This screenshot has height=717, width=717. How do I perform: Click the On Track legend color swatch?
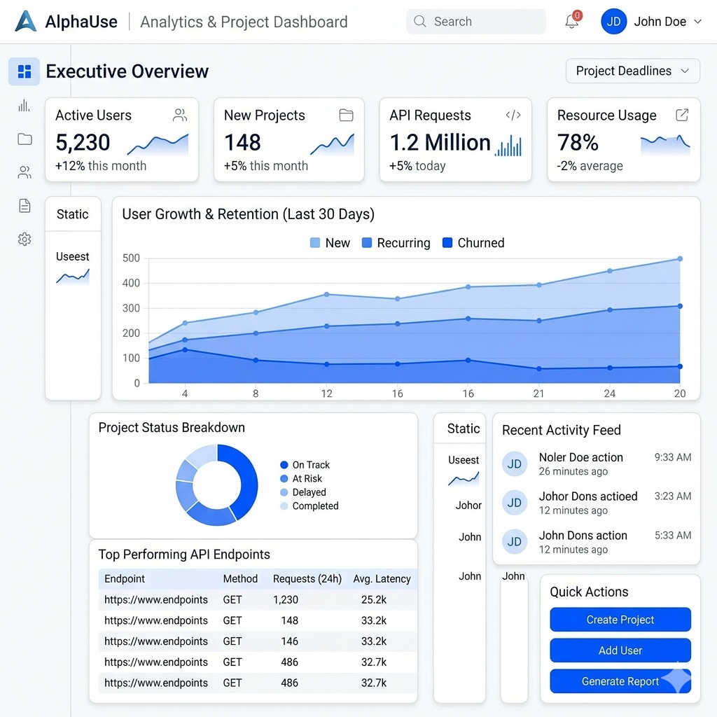pyautogui.click(x=284, y=465)
